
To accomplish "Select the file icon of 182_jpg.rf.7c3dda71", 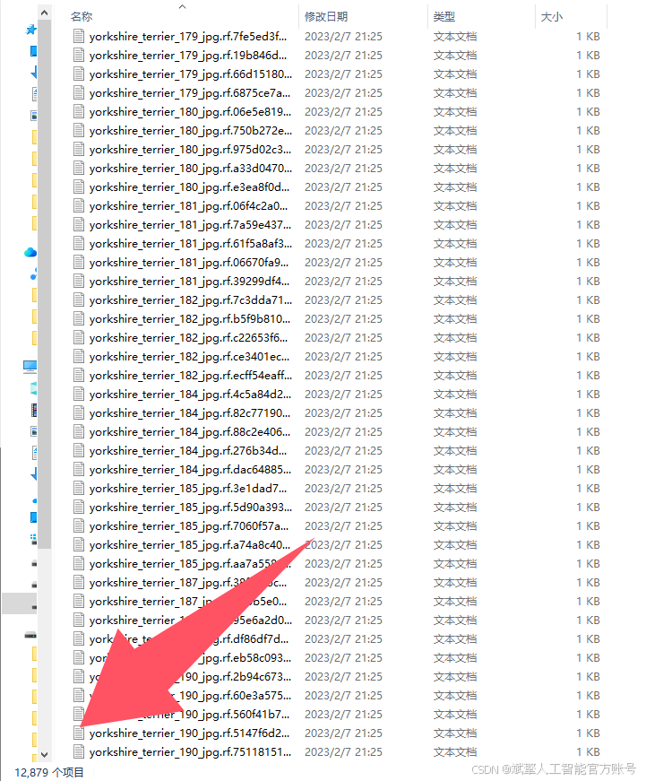I will pos(79,299).
